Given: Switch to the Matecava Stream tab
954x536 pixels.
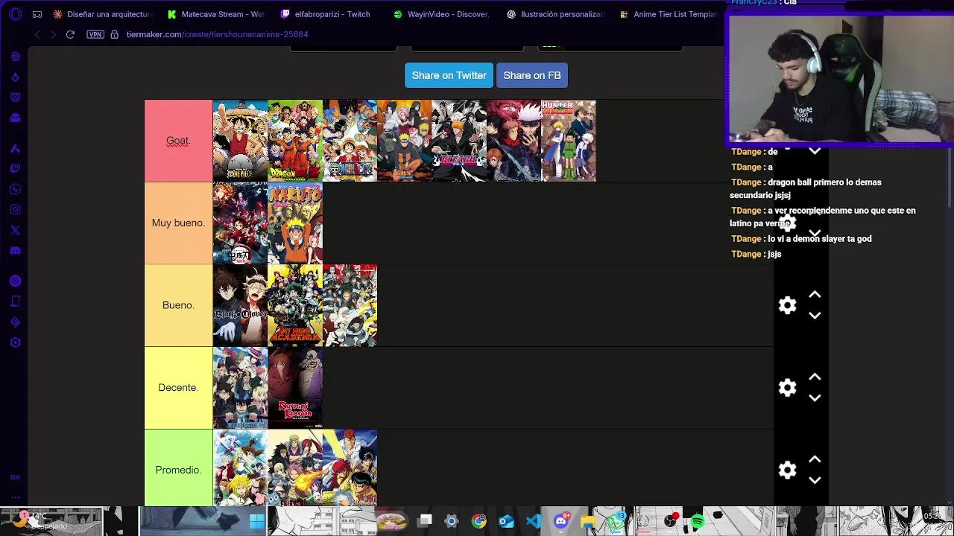Looking at the screenshot, I should pyautogui.click(x=216, y=14).
